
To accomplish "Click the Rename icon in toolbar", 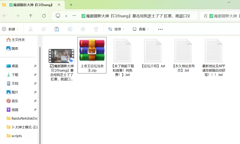I will 70,29.
